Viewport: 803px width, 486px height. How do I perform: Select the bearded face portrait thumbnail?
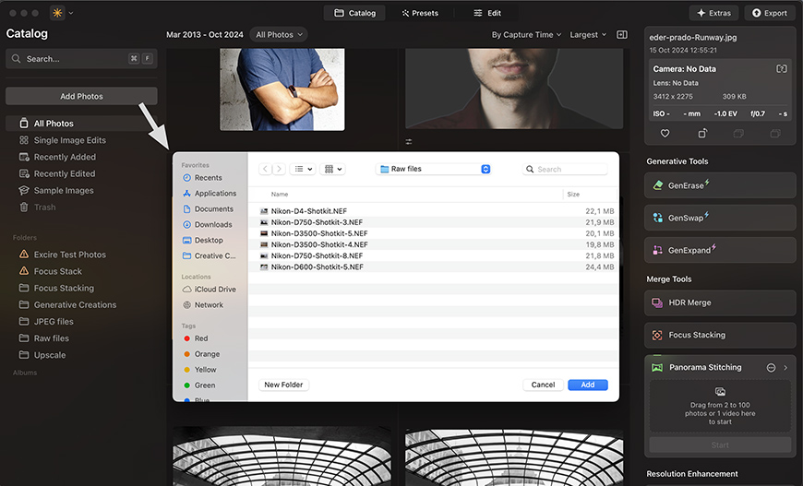[x=514, y=89]
